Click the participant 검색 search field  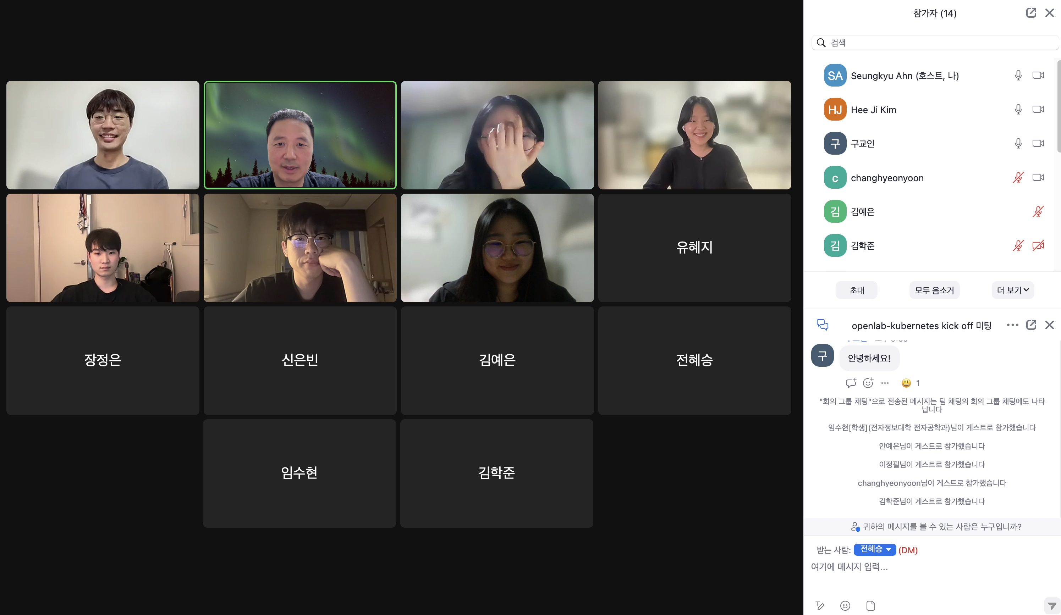point(935,43)
